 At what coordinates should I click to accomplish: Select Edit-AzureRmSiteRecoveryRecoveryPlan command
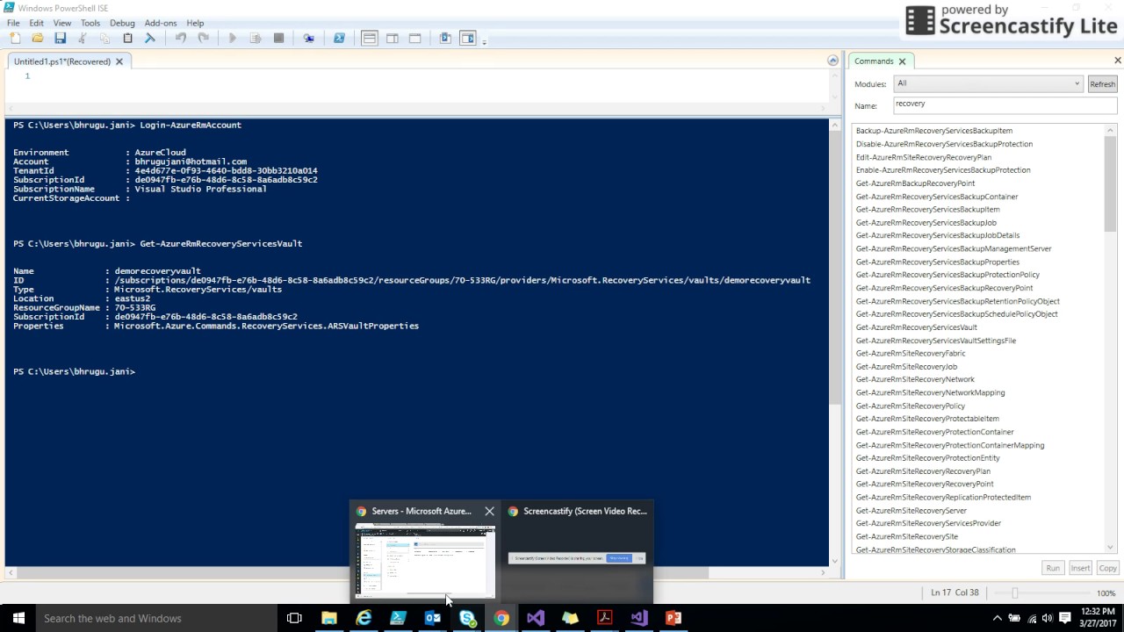click(923, 157)
